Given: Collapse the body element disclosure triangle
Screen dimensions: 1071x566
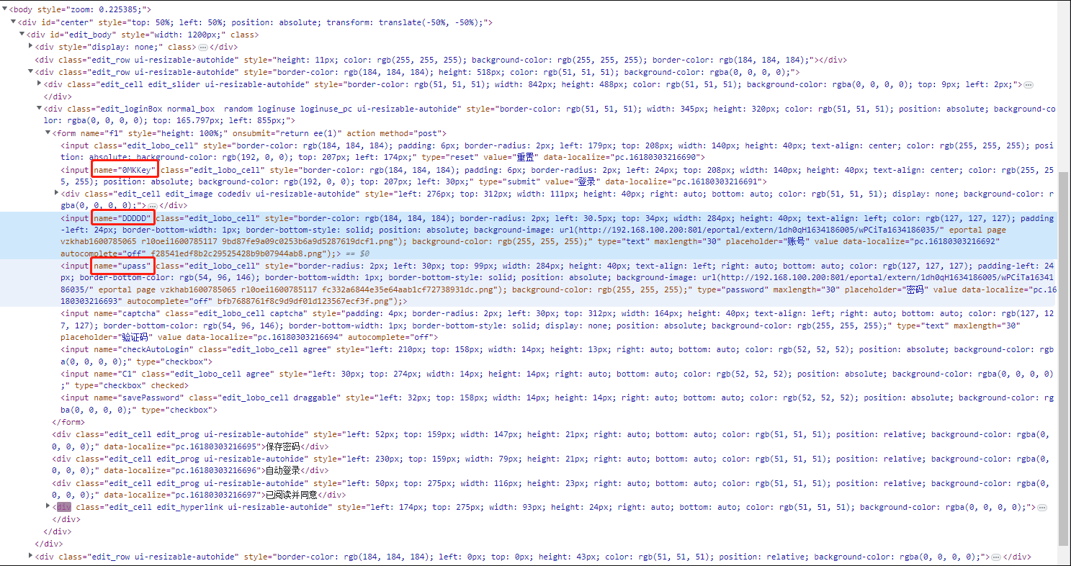Looking at the screenshot, I should click(x=5, y=9).
